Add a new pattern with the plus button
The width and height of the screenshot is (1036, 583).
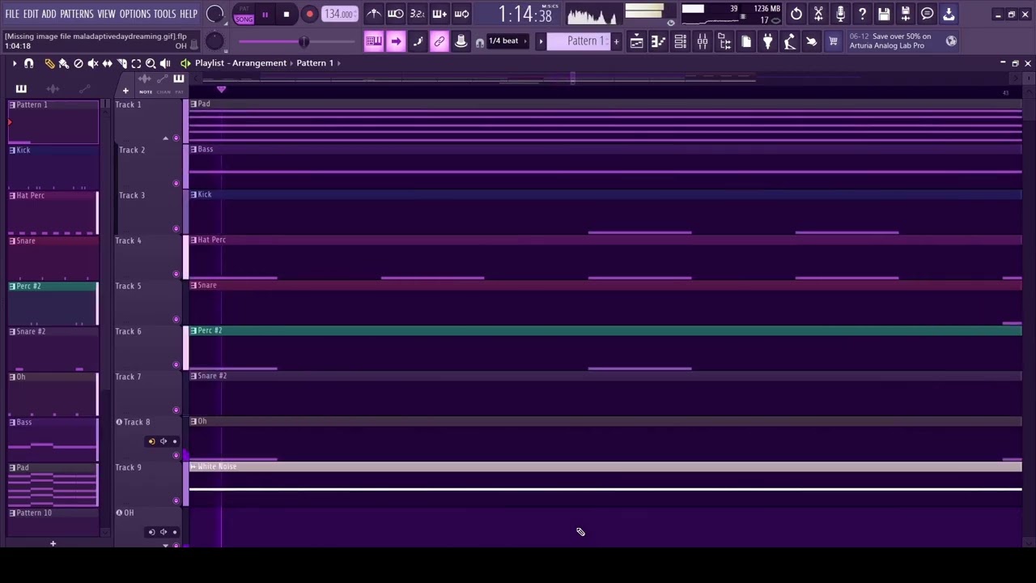pos(616,41)
